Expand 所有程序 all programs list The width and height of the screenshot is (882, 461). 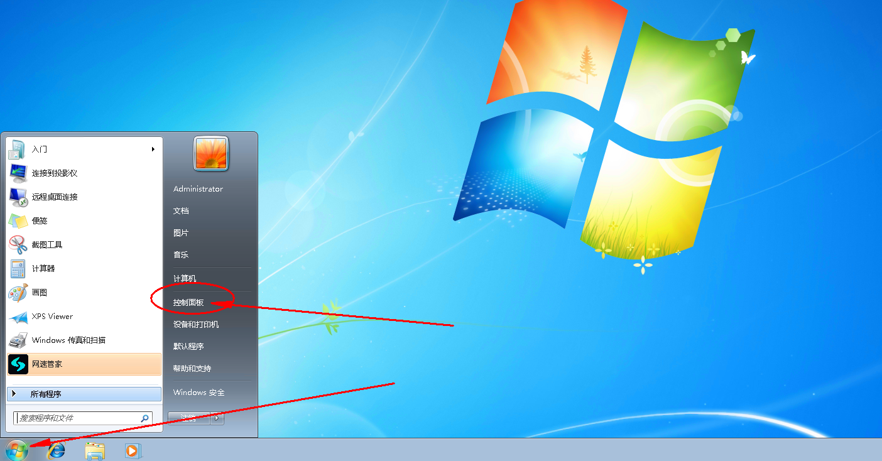84,394
